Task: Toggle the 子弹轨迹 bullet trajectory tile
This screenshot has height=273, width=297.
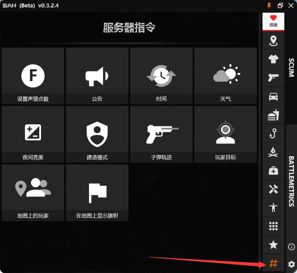Action: click(161, 134)
